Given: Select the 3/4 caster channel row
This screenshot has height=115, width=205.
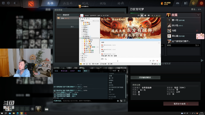Looking at the screenshot, I should click(68, 18).
